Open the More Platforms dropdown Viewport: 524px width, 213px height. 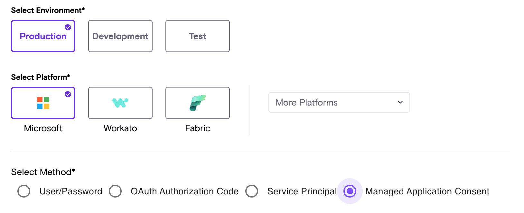(x=339, y=102)
